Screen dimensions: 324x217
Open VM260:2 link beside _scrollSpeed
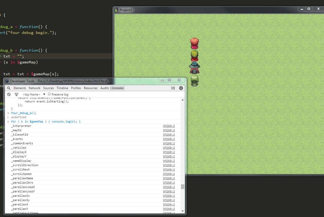pos(169,174)
